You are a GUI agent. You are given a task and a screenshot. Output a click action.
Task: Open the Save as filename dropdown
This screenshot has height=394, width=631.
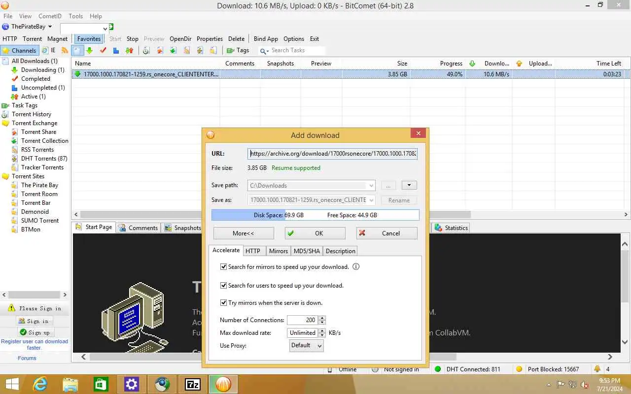click(x=371, y=200)
